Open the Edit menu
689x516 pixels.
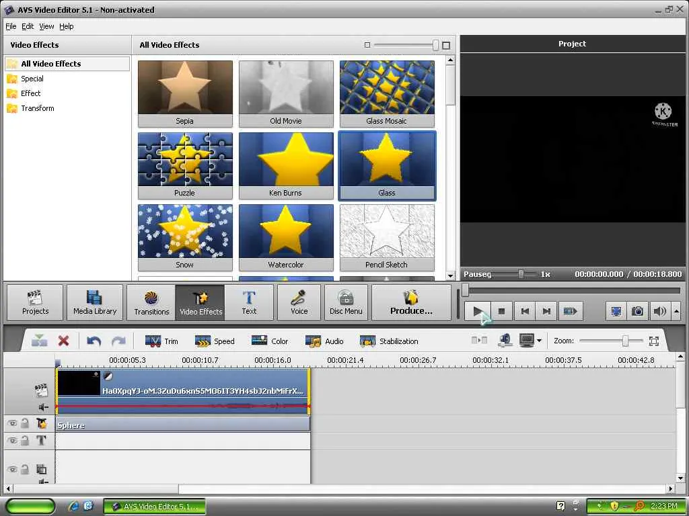point(28,26)
